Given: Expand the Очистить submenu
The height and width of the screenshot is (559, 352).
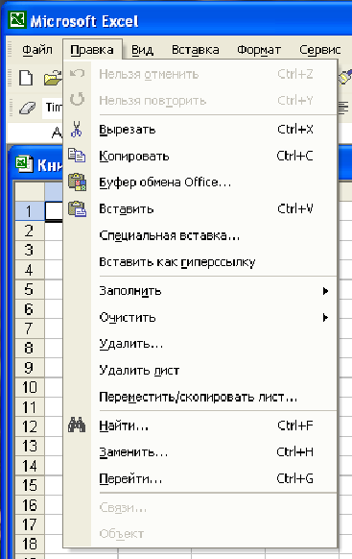Looking at the screenshot, I should pyautogui.click(x=200, y=317).
